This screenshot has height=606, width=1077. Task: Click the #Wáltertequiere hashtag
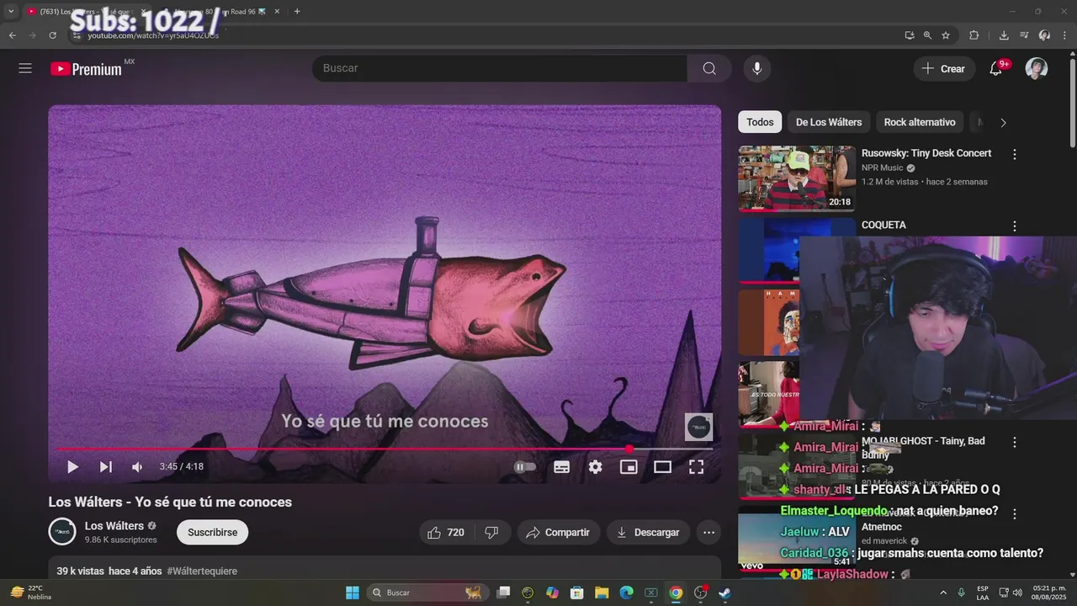(202, 571)
